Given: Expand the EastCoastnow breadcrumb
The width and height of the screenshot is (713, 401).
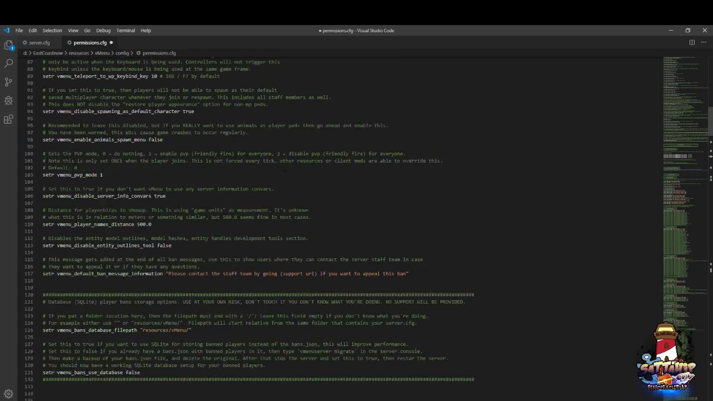Looking at the screenshot, I should tap(47, 53).
